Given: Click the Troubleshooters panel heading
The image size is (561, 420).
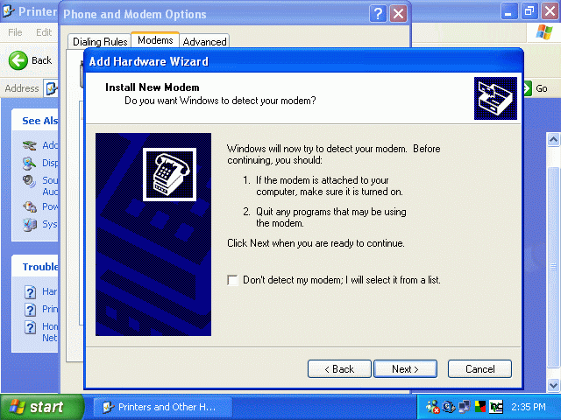Looking at the screenshot, I should coord(40,267).
